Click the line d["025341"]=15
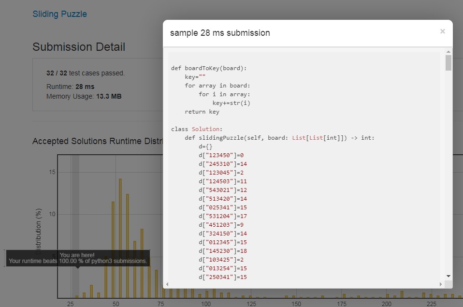The image size is (463, 307). (223, 207)
